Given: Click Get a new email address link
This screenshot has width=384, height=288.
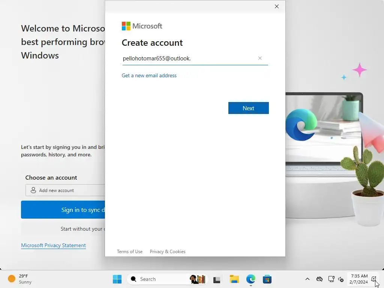Looking at the screenshot, I should pyautogui.click(x=149, y=75).
